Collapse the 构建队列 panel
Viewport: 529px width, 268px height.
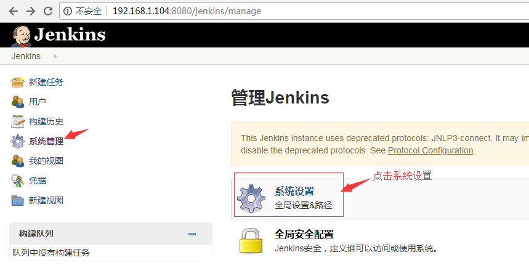[192, 234]
